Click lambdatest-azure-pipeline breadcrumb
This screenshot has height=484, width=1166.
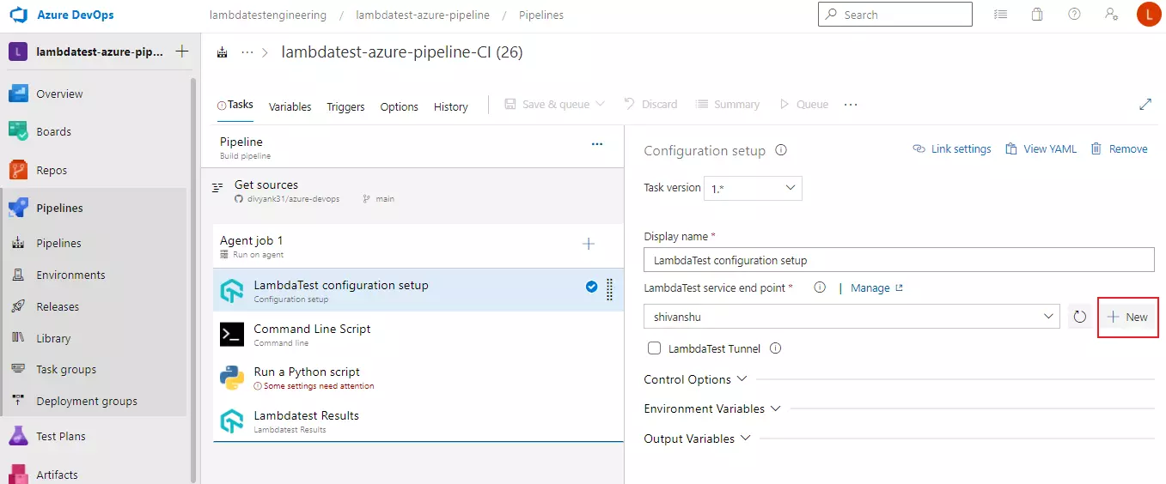click(422, 15)
